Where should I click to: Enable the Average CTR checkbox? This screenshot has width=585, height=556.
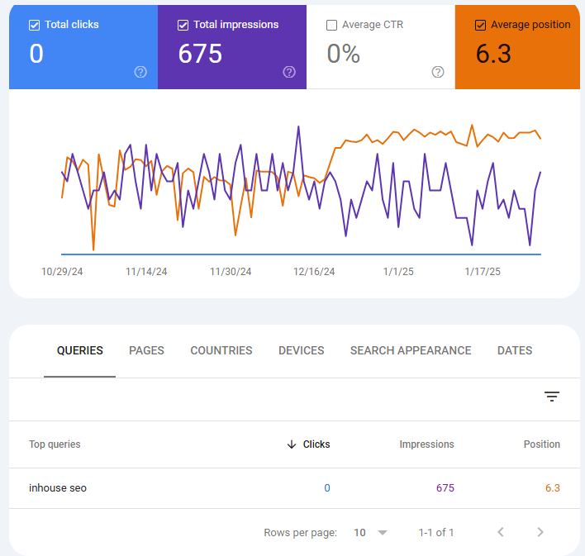tap(331, 25)
